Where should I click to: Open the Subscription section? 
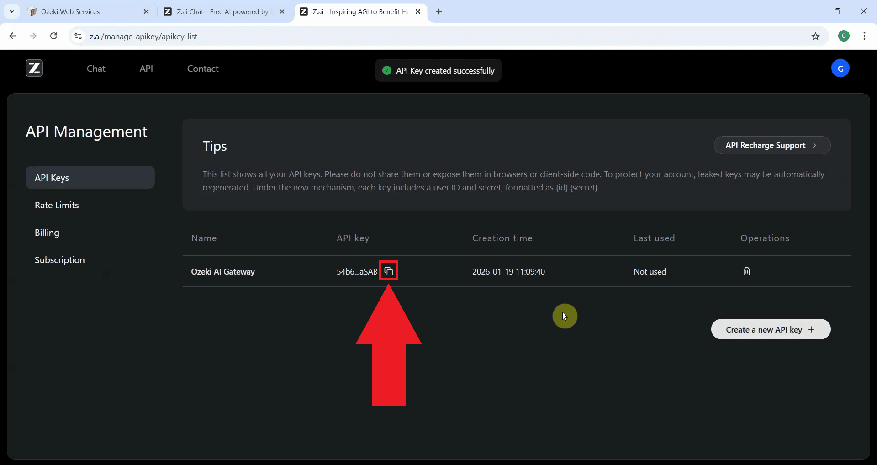coord(59,259)
